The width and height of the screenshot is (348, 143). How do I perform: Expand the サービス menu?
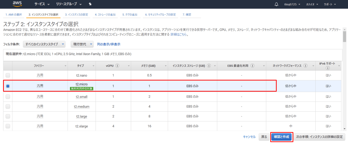[x=42, y=4]
